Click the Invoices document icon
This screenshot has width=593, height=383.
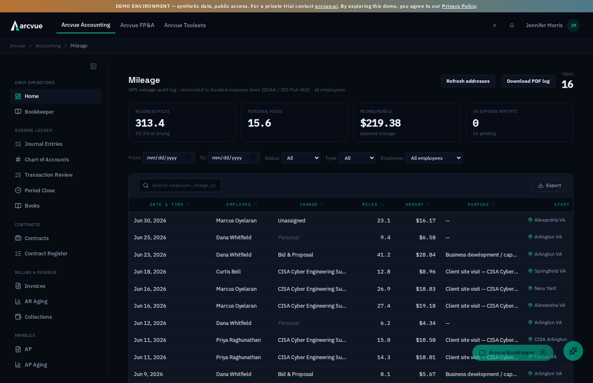point(18,286)
